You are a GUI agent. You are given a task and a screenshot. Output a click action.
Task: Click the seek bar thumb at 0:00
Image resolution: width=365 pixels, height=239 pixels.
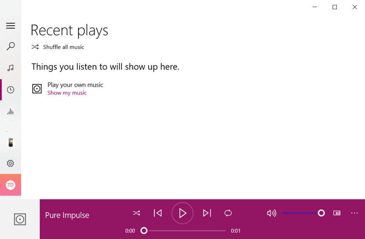point(144,230)
